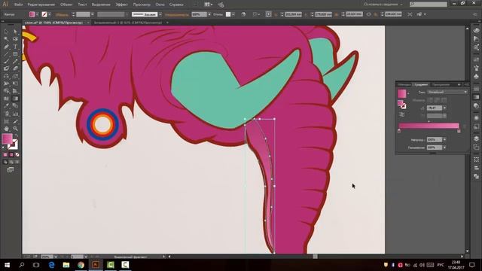Switch to the second document tab

tap(128, 23)
